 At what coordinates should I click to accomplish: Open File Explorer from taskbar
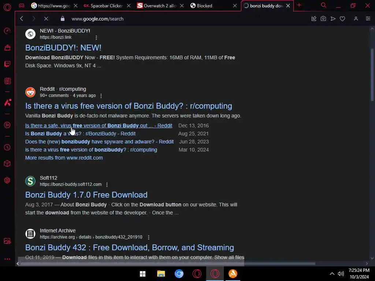(161, 274)
